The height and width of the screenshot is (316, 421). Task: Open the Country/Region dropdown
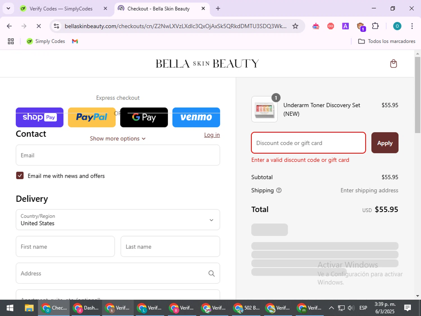pos(118,220)
